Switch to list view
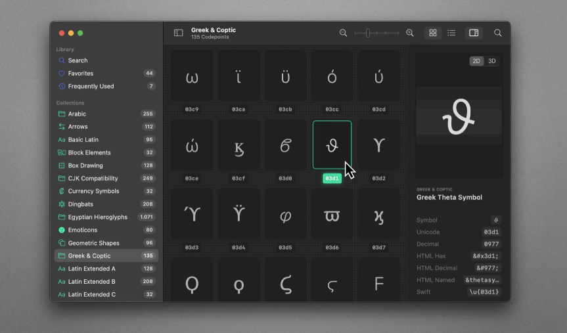The image size is (567, 333). pos(451,33)
